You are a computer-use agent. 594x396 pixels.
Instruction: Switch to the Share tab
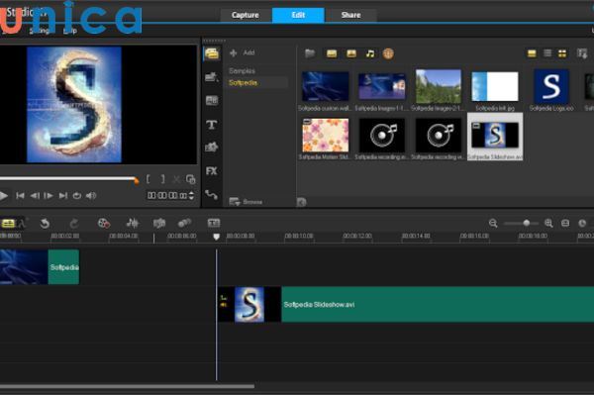tap(350, 15)
